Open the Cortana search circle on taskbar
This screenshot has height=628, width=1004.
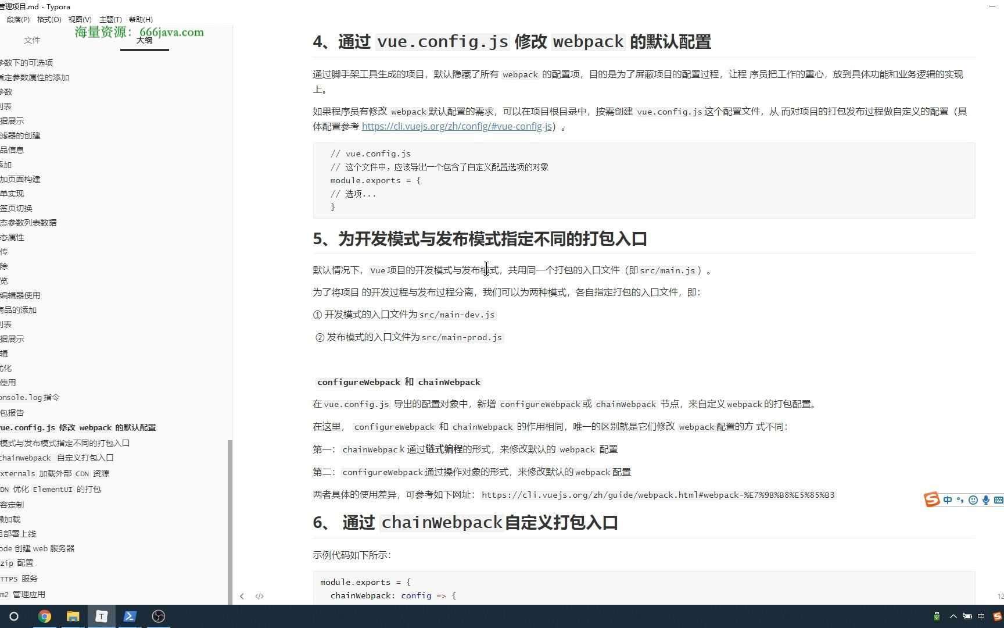[14, 616]
